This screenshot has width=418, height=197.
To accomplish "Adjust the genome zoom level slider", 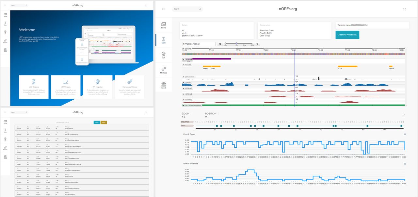I will coord(236,44).
